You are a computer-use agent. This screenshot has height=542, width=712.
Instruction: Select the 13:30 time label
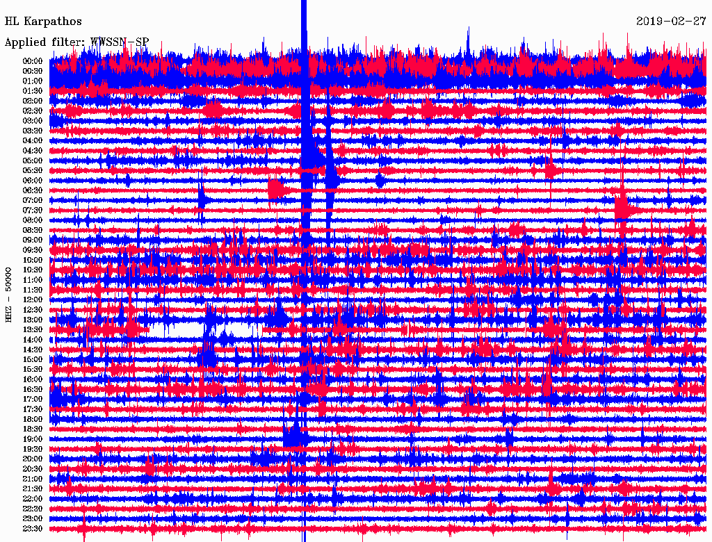point(33,329)
